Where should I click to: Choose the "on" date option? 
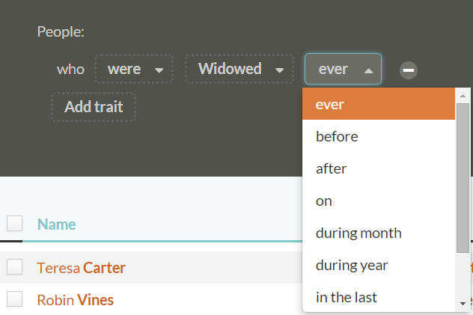[378, 201]
